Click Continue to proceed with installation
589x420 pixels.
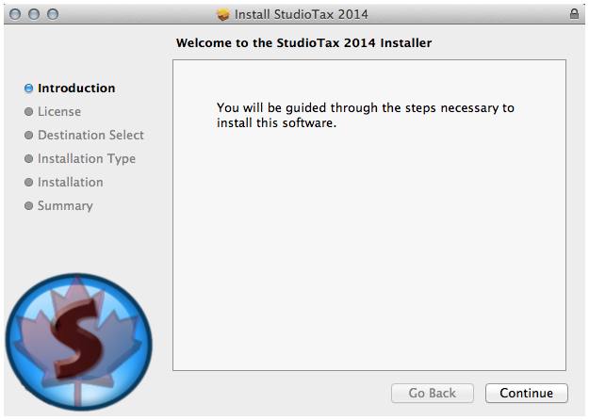[x=526, y=393]
